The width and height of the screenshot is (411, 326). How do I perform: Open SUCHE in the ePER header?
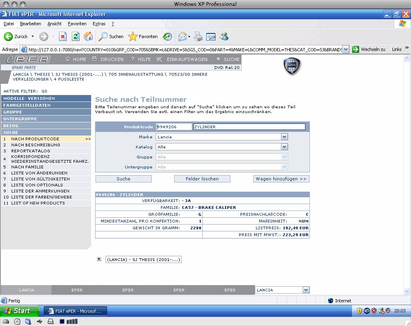click(x=228, y=59)
